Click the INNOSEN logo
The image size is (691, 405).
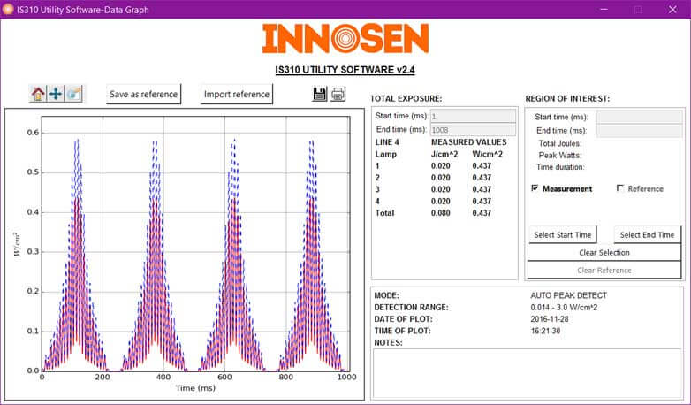click(x=345, y=38)
